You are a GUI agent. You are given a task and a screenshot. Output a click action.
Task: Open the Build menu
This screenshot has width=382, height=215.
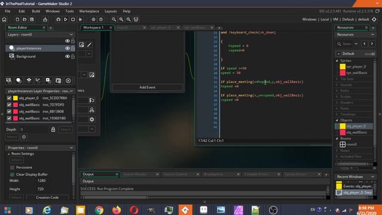(x=36, y=11)
